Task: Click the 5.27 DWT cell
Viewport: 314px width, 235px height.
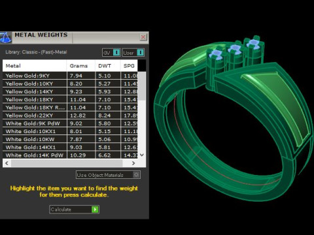Action: click(x=108, y=84)
